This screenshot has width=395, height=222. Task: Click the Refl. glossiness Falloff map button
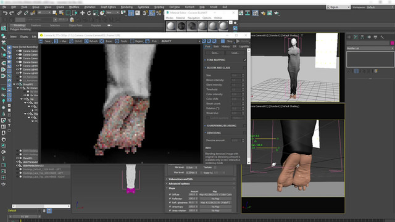(215, 202)
